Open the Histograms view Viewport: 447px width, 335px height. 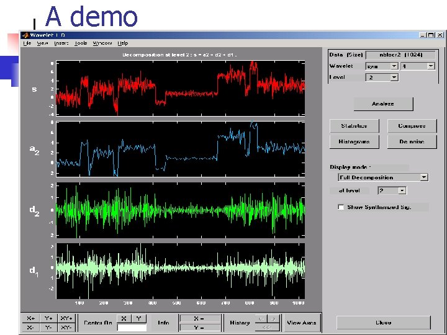[x=354, y=141]
